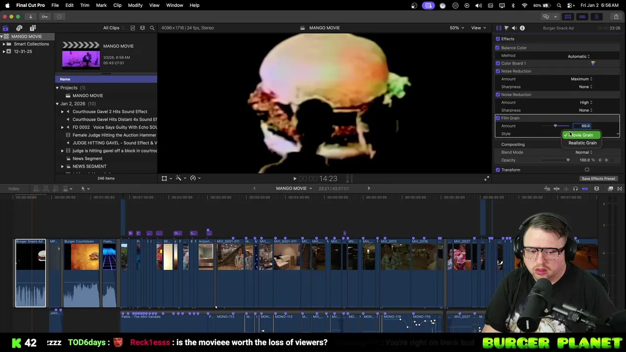Open the Modify menu
626x352 pixels.
pyautogui.click(x=135, y=5)
